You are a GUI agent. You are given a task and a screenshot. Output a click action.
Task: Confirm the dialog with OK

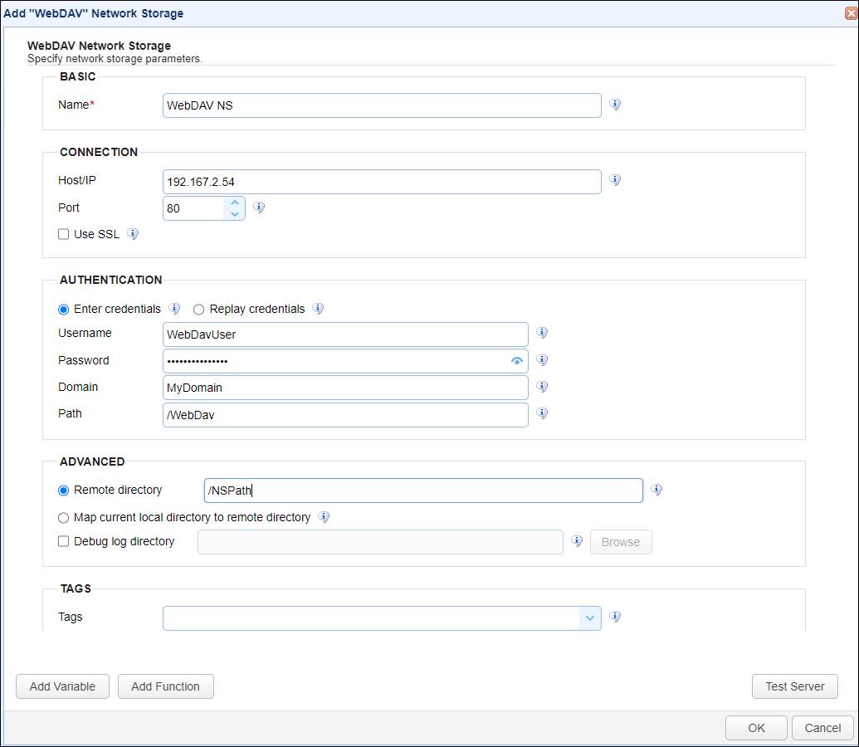point(756,728)
